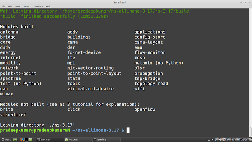252x142 pixels.
Task: Launch Firefox from the panel
Action: 22,140
